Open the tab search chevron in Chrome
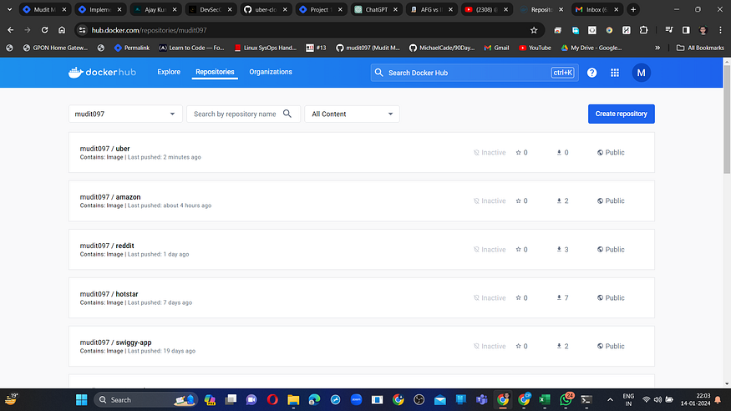Screen dimensions: 731x411 click(9, 9)
